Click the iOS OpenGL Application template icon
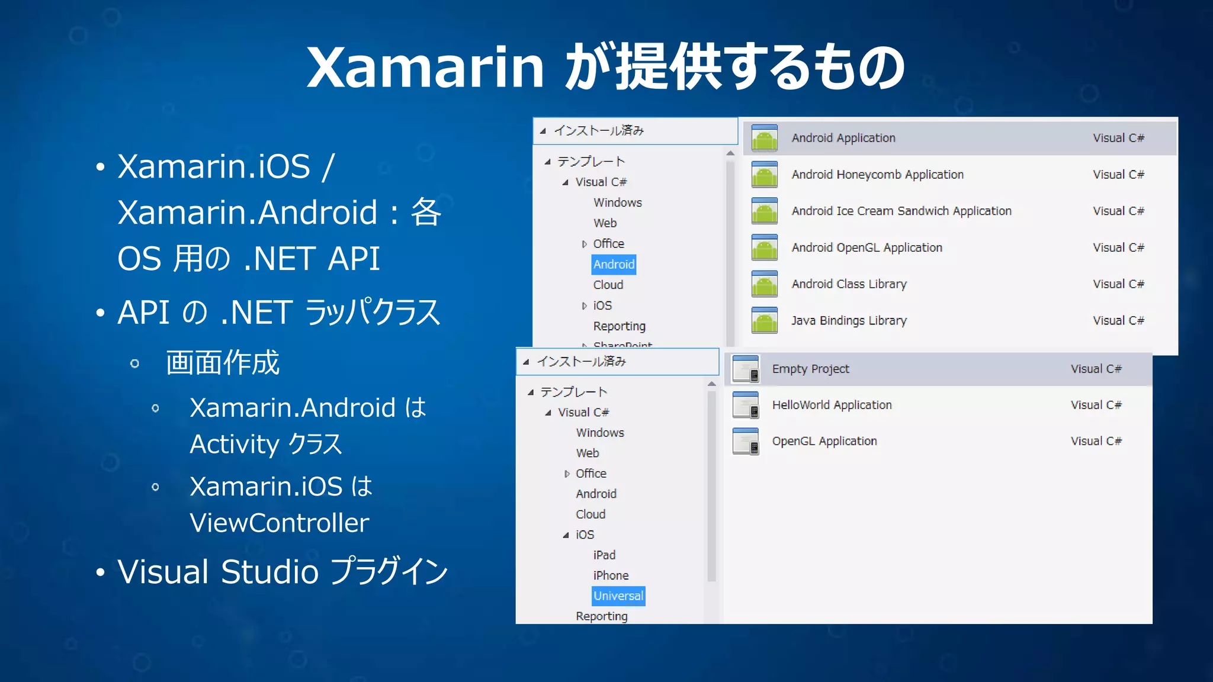The height and width of the screenshot is (682, 1213). click(746, 441)
